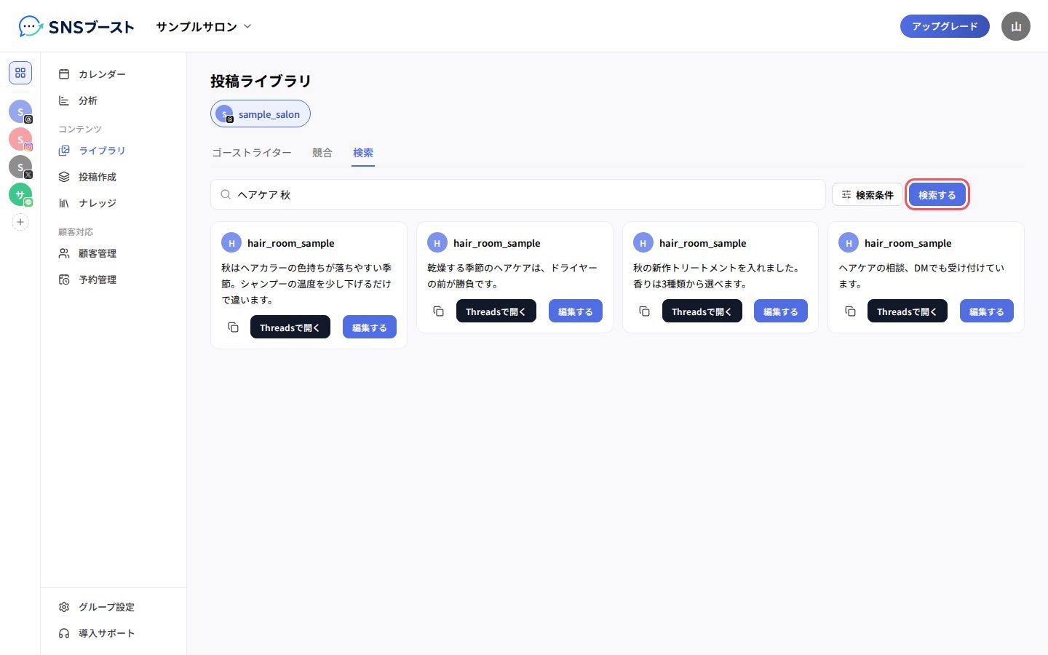The height and width of the screenshot is (655, 1048).
Task: Open 乾燥する季節 post in Threads
Action: [496, 311]
